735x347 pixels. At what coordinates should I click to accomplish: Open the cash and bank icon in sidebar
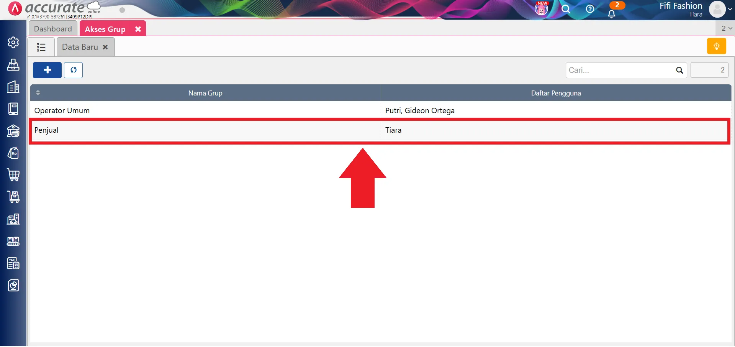13,131
